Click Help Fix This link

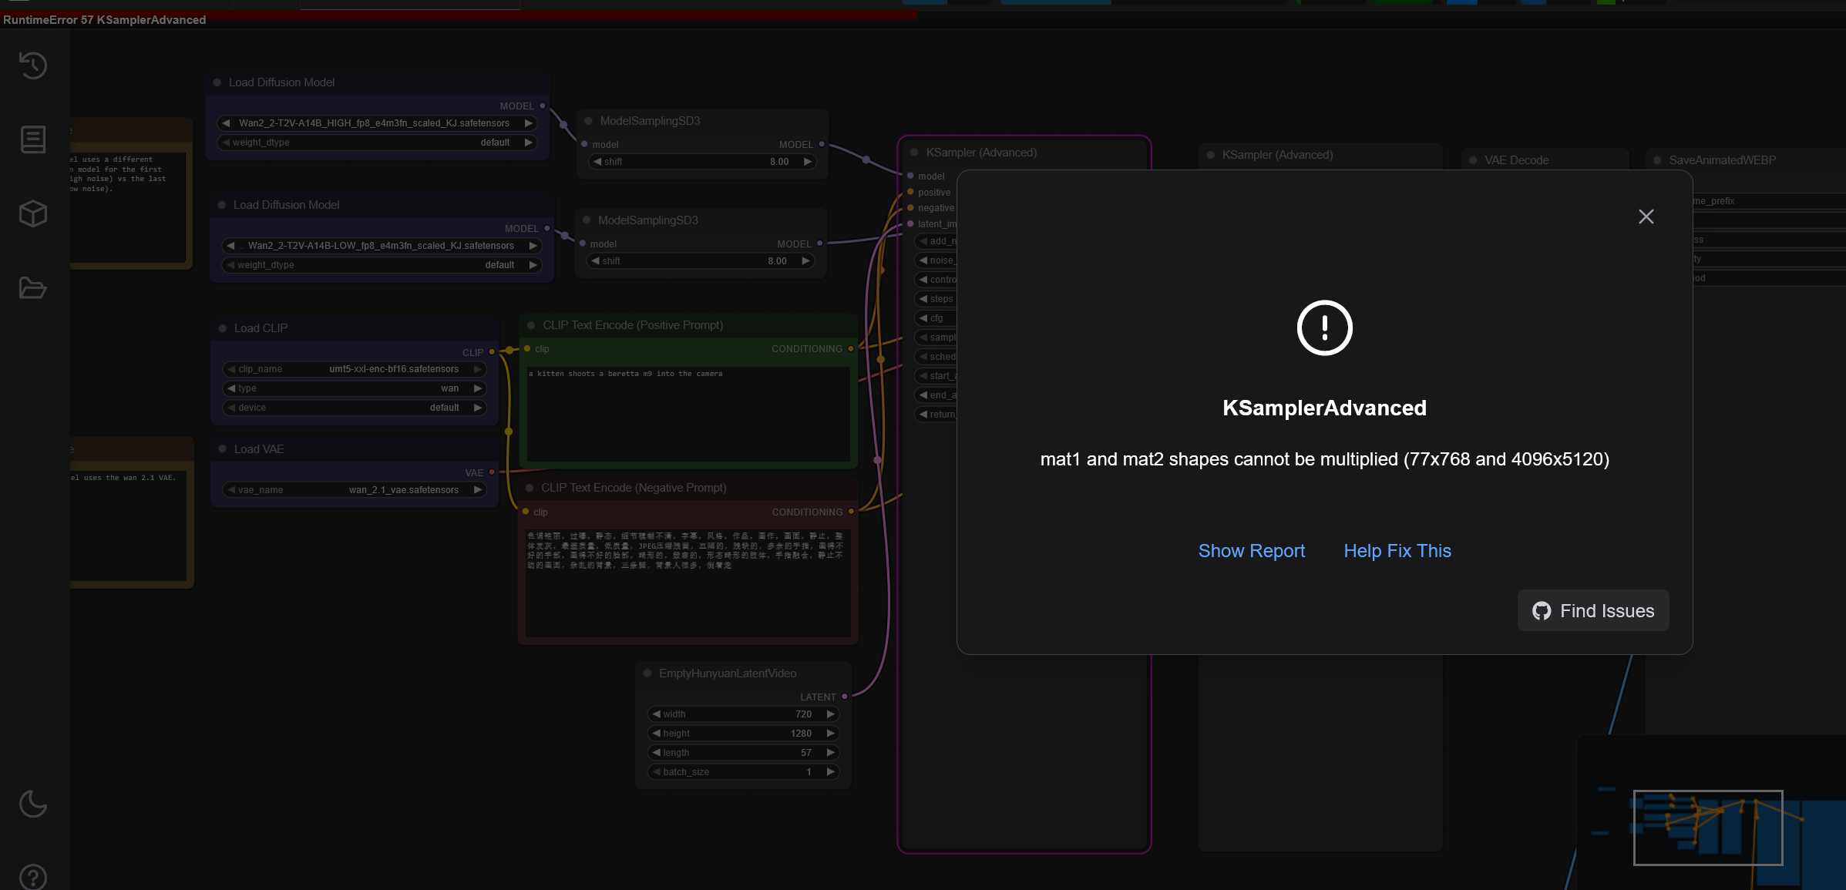(x=1397, y=551)
